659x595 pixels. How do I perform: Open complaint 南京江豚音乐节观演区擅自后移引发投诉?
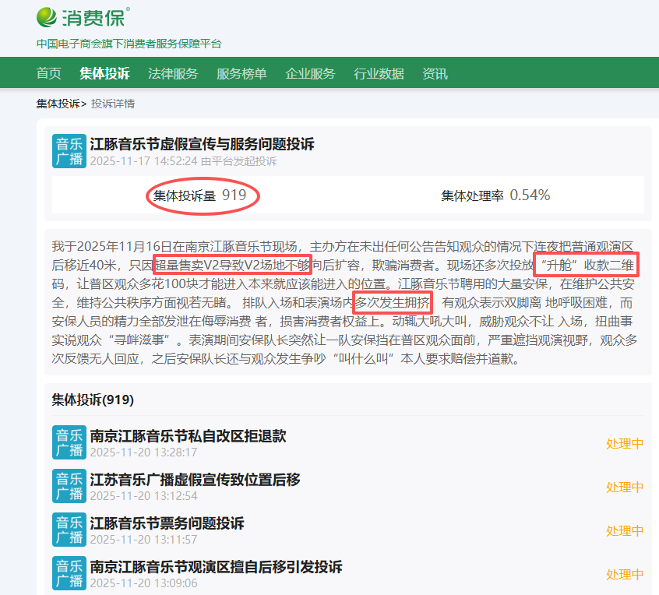216,567
